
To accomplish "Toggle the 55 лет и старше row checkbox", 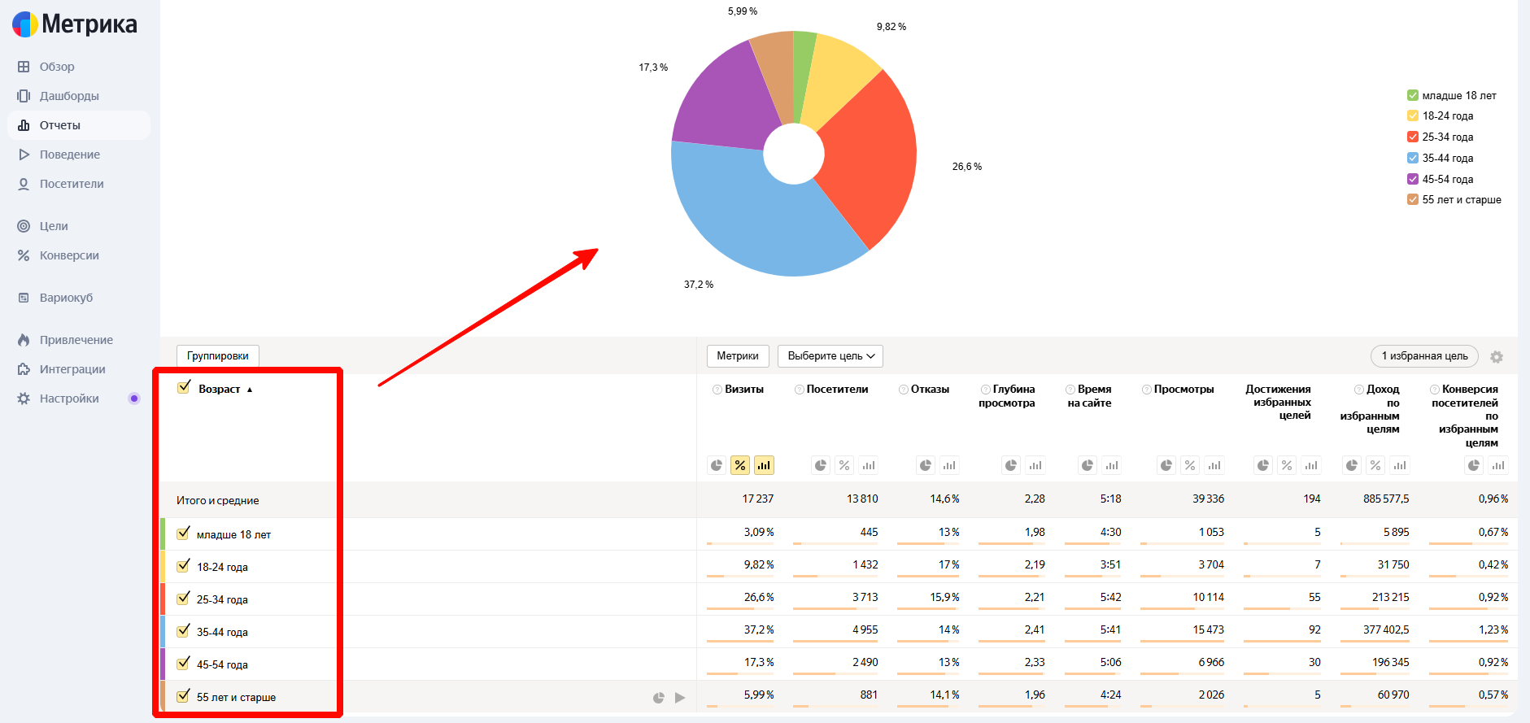I will point(184,696).
